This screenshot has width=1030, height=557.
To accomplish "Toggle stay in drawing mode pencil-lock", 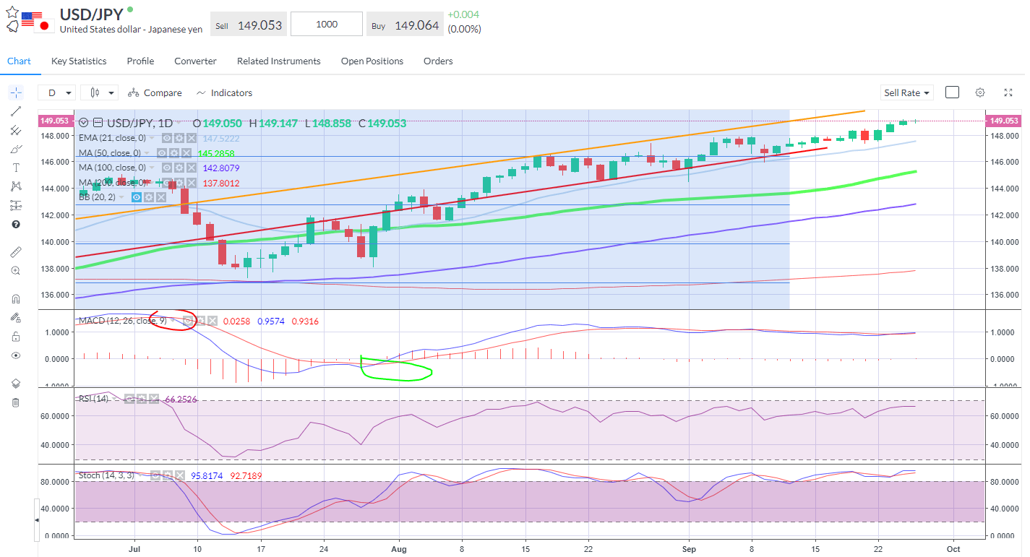I will tap(16, 317).
